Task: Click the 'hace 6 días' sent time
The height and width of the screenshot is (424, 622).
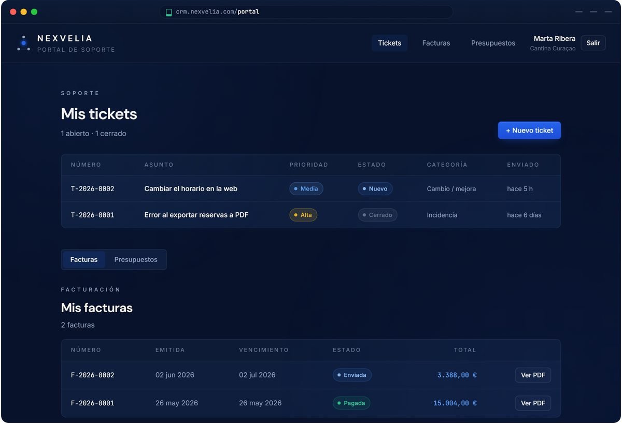Action: [524, 215]
